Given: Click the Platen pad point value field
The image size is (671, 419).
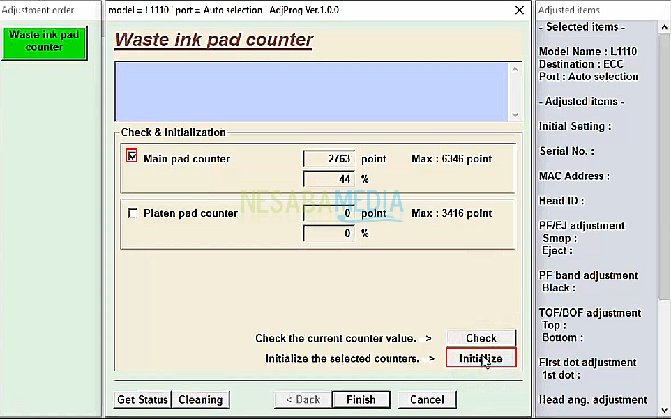Looking at the screenshot, I should 329,213.
